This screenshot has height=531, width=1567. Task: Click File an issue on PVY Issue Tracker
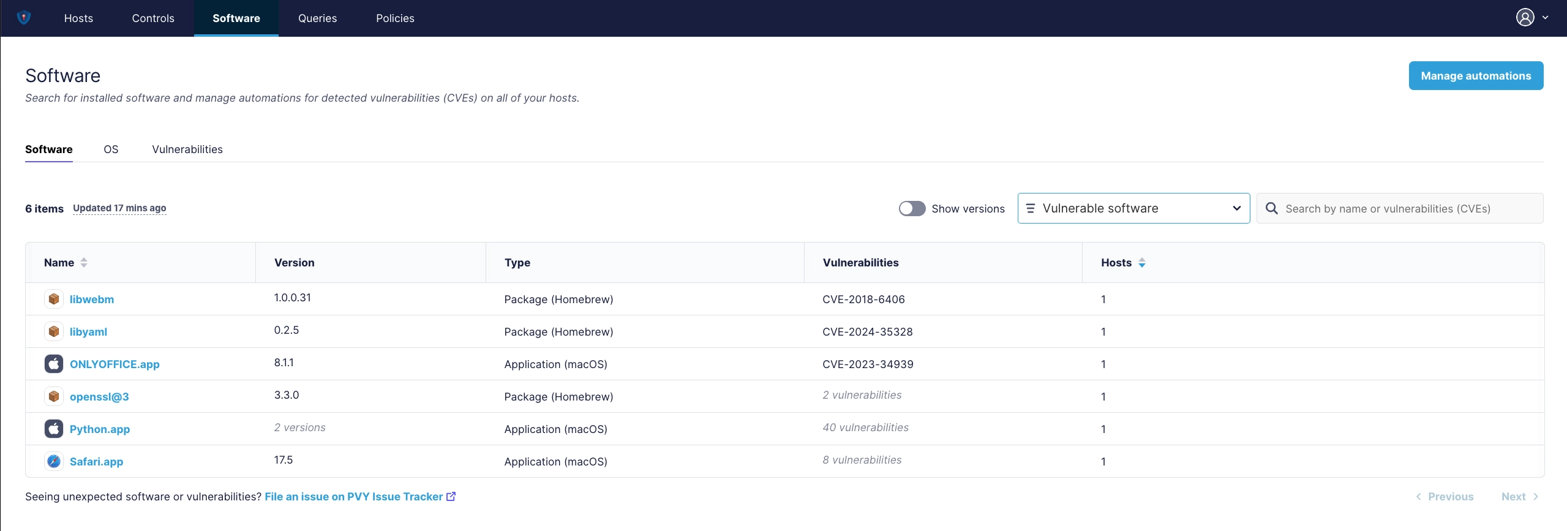pyautogui.click(x=354, y=496)
